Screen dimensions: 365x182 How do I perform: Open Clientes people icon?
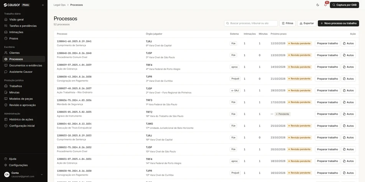coord(6,53)
